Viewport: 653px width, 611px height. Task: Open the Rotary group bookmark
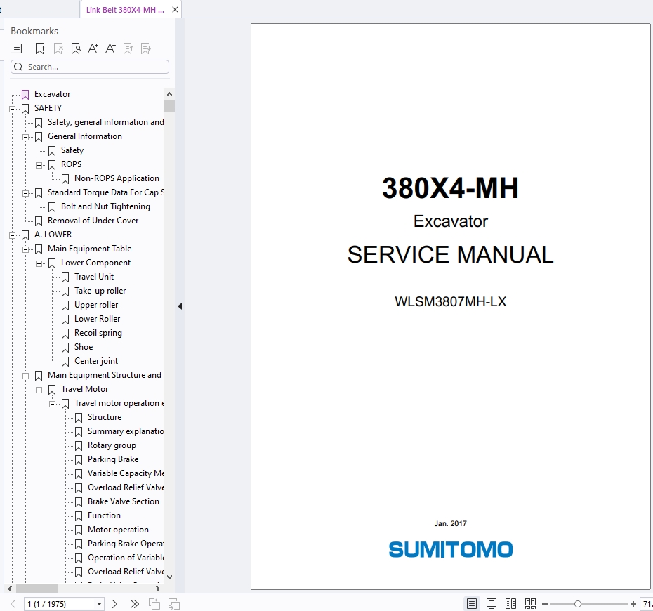coord(112,446)
